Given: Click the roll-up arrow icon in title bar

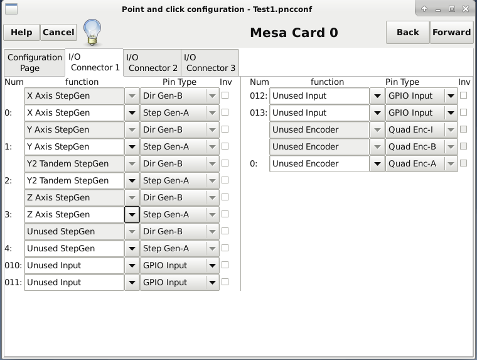Looking at the screenshot, I should [424, 9].
